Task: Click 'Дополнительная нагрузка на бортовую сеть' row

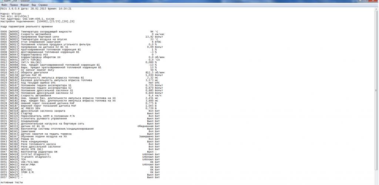Action: (x=83, y=124)
